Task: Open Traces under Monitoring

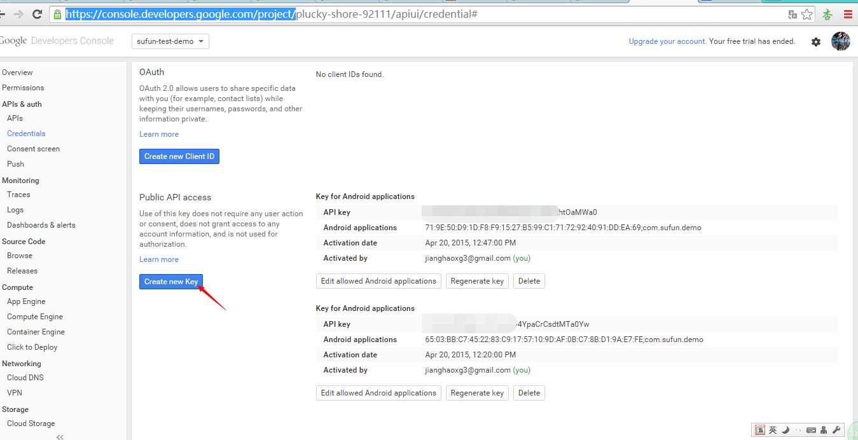Action: [18, 195]
